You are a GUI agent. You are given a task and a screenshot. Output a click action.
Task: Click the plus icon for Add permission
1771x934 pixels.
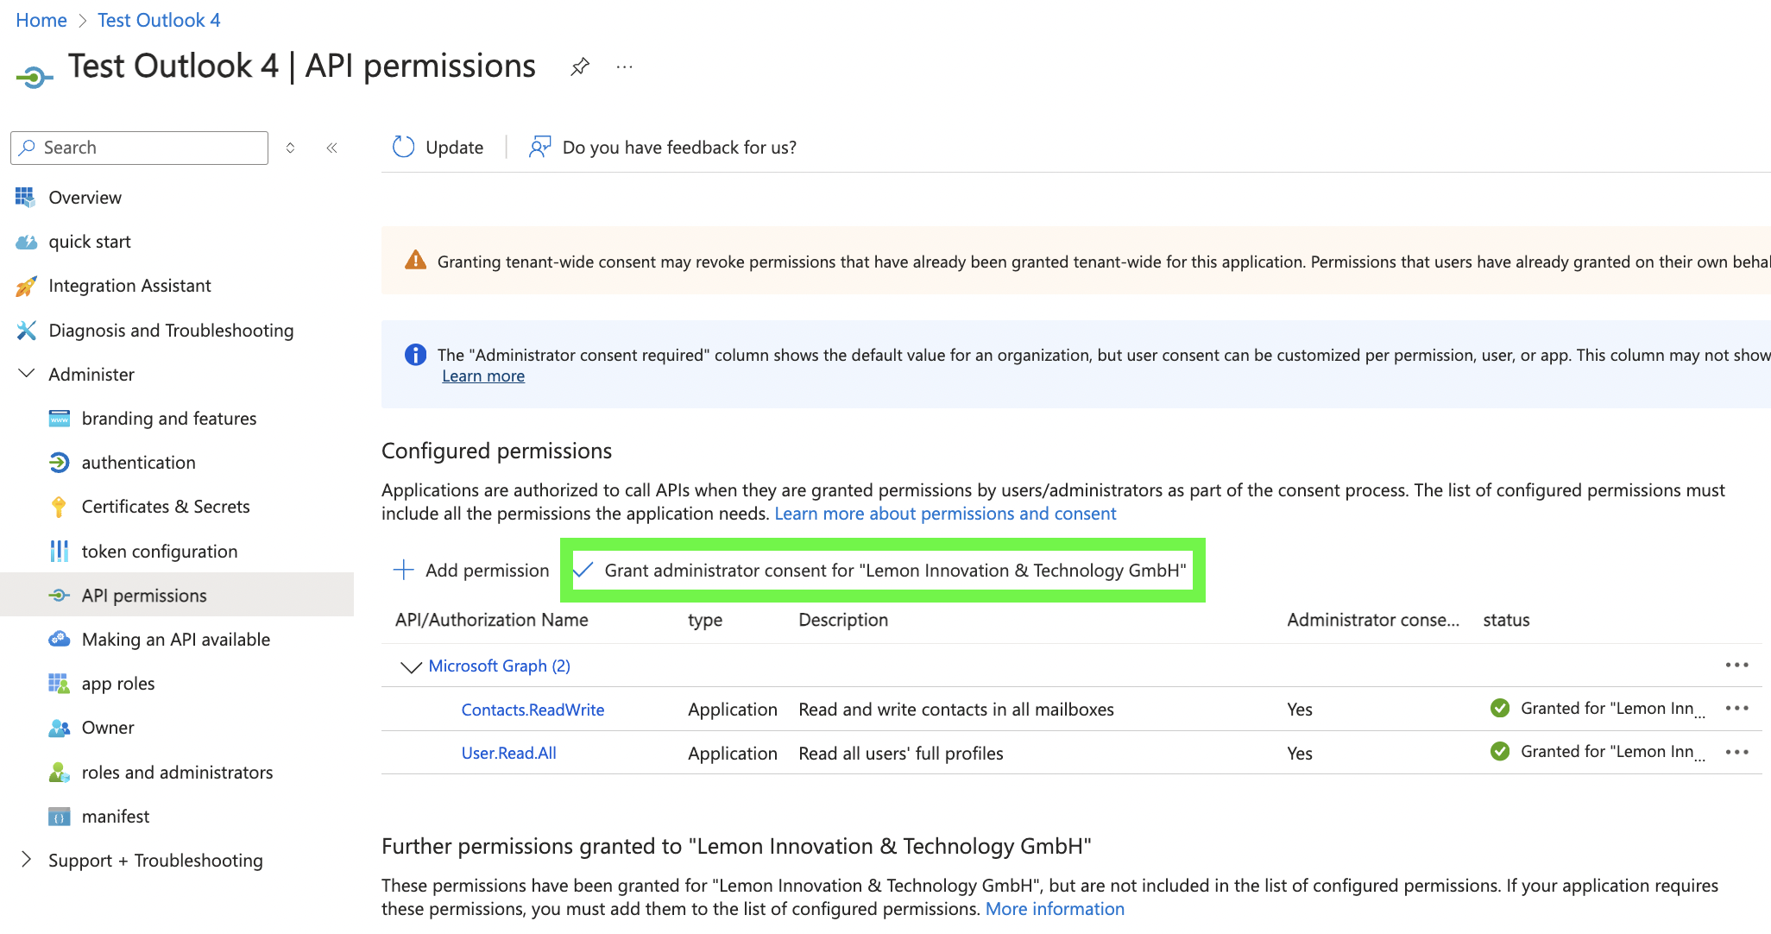point(403,570)
